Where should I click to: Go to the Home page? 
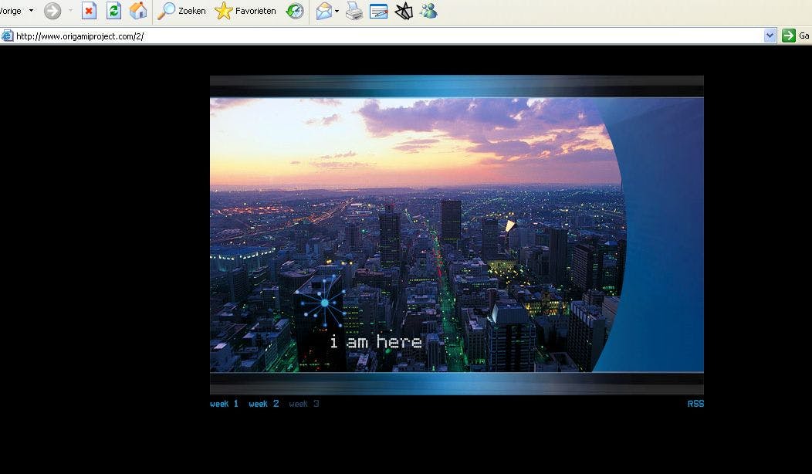point(138,11)
